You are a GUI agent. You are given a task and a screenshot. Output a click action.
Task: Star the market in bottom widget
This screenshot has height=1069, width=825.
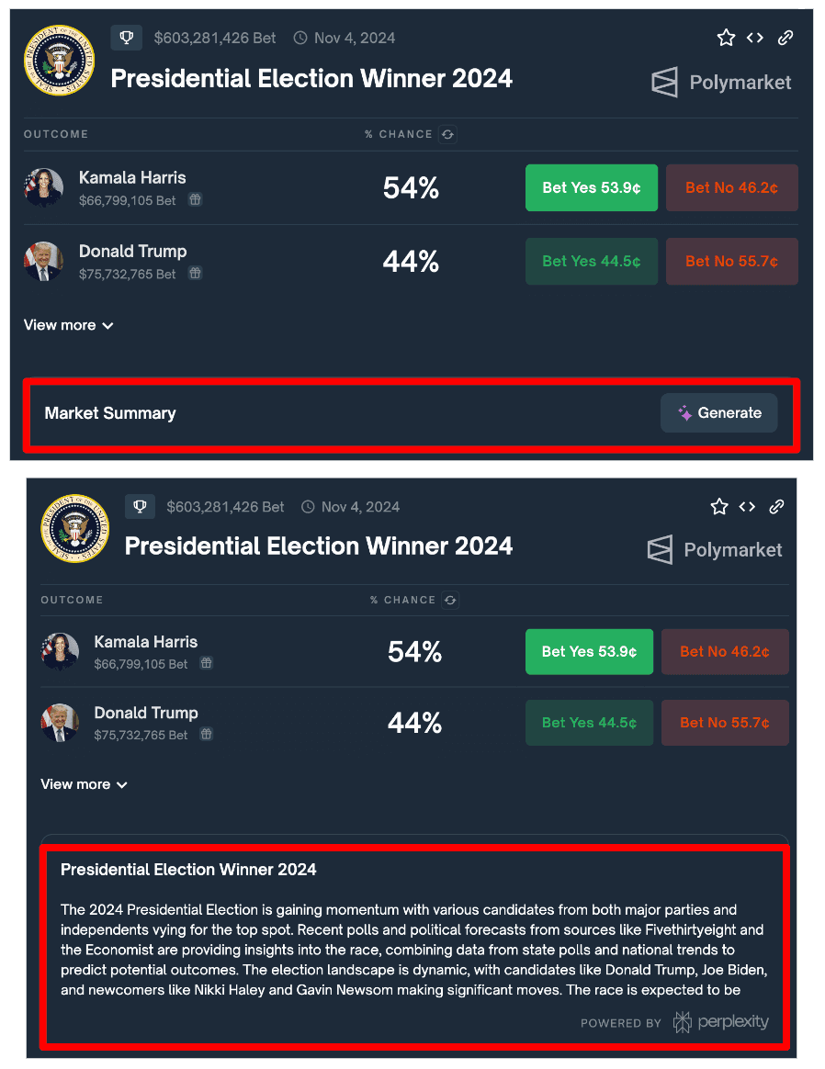(x=719, y=507)
